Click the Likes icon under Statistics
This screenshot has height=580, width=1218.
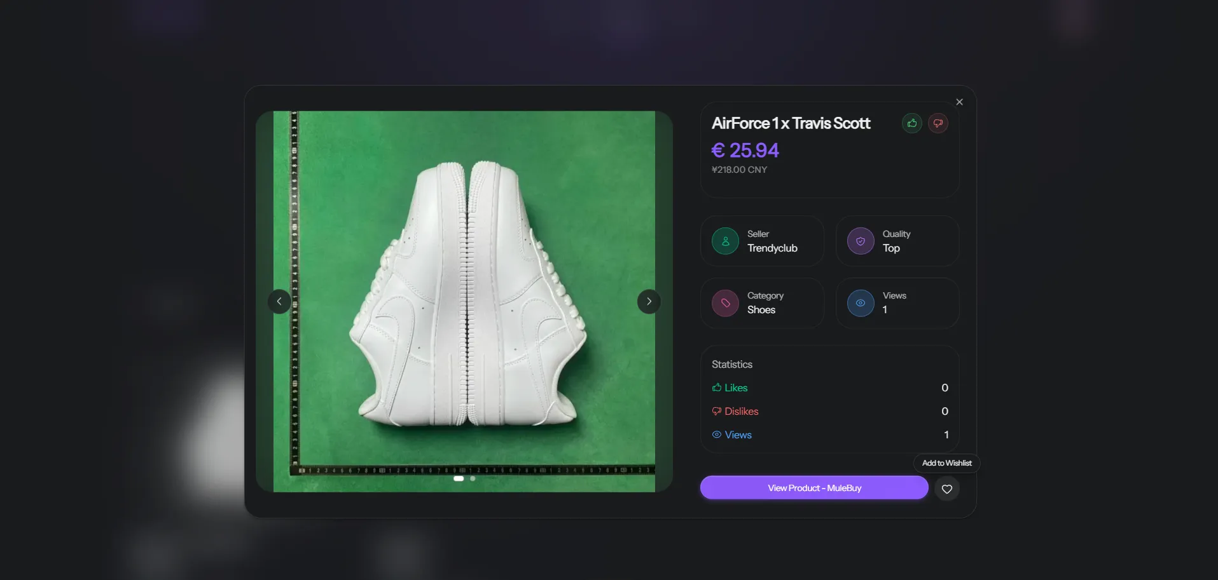[716, 387]
